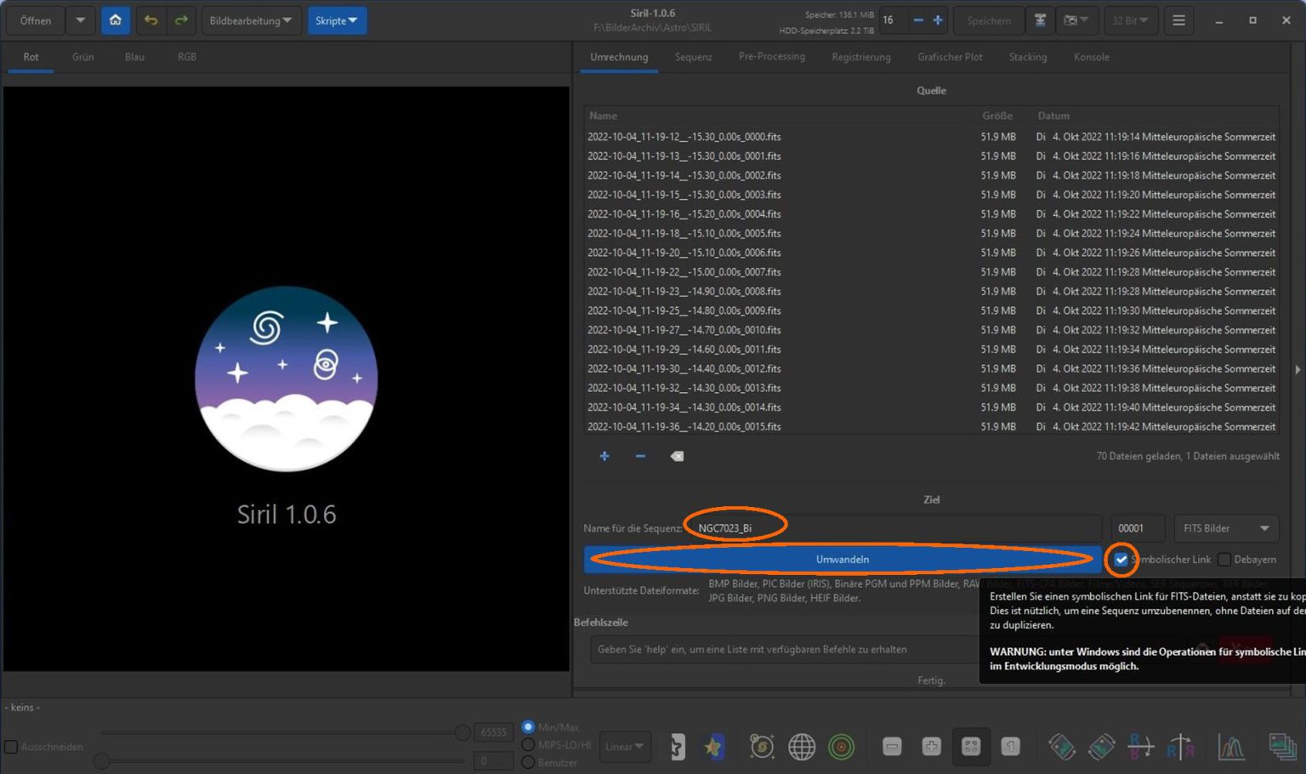Enable the Debayern checkbox

tap(1224, 560)
